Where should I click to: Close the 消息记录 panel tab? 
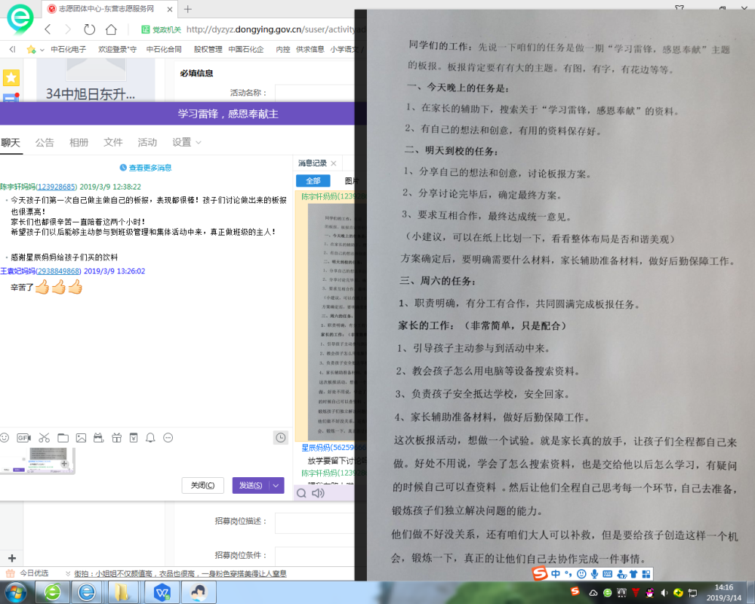click(333, 163)
